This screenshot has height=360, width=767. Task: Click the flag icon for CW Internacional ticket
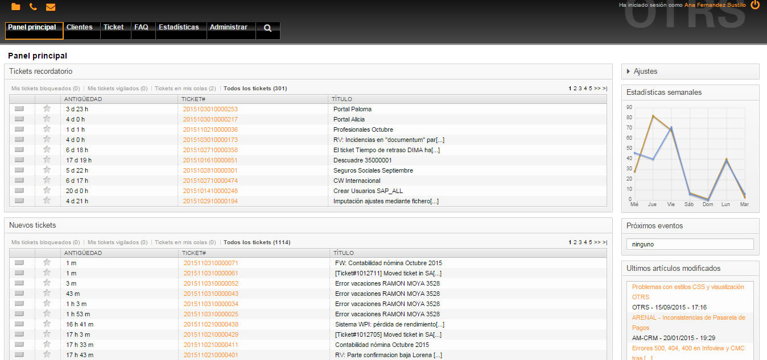[x=19, y=180]
